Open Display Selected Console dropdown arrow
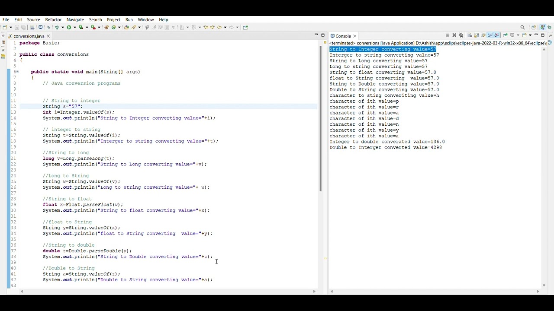554x311 pixels. click(x=518, y=35)
